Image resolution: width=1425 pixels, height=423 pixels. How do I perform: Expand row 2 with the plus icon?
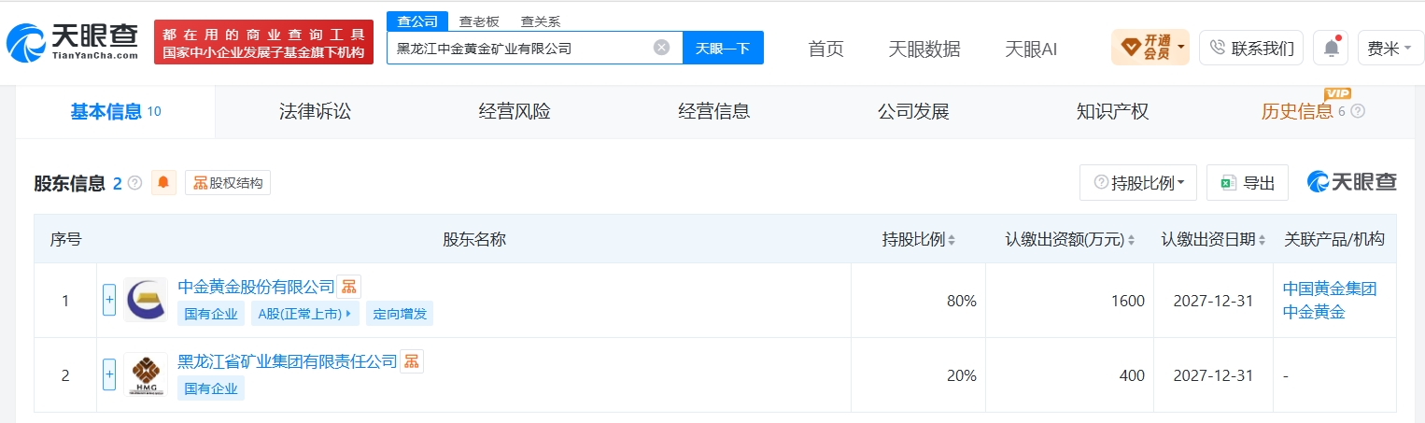(x=109, y=374)
